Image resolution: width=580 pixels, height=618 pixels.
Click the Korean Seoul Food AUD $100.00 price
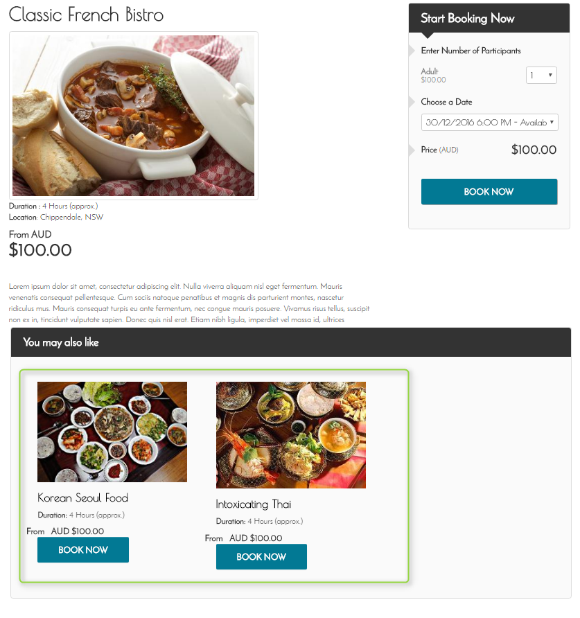(78, 531)
